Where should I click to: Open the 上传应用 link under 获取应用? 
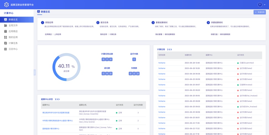click(58, 34)
